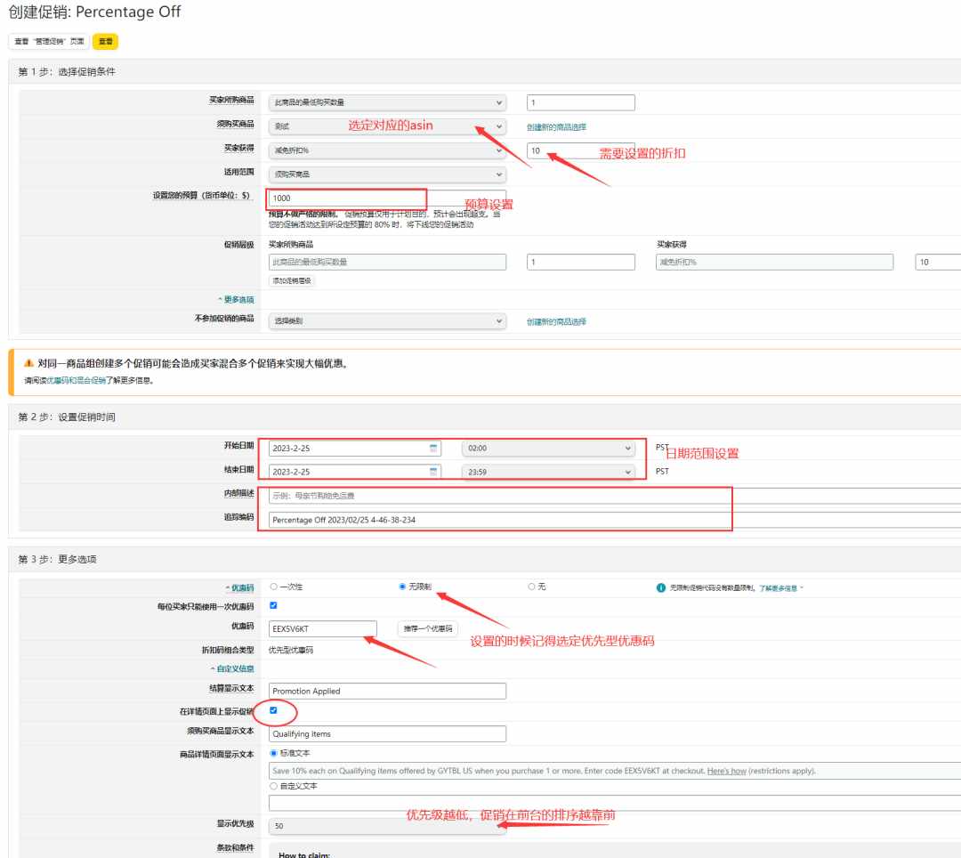Click the 推荐一个优惠码 button
This screenshot has height=858, width=961.
pos(428,628)
